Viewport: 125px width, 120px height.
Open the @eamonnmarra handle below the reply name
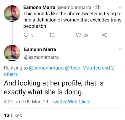point(41,57)
